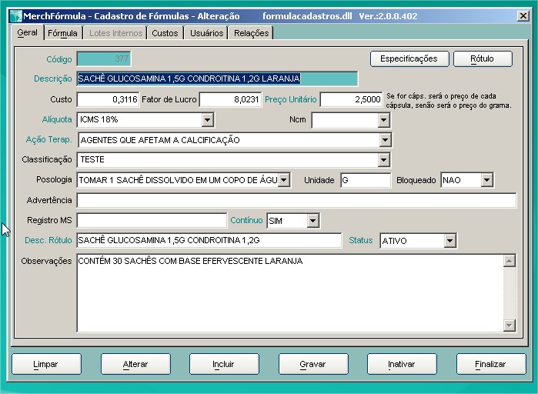This screenshot has width=538, height=394.
Task: Open the Custos tab
Action: 165,33
